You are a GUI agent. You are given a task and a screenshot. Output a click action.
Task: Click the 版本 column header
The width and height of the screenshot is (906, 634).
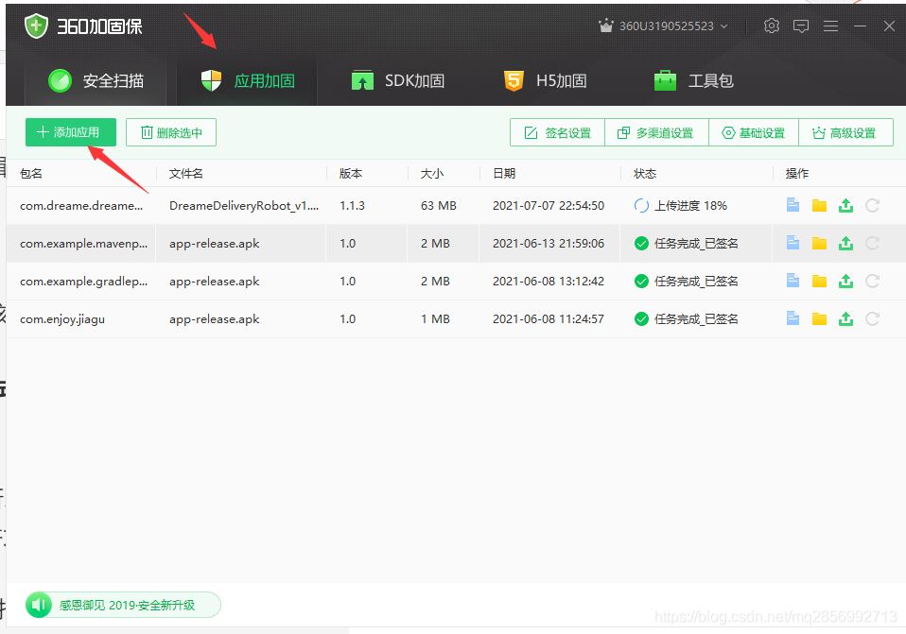(351, 173)
